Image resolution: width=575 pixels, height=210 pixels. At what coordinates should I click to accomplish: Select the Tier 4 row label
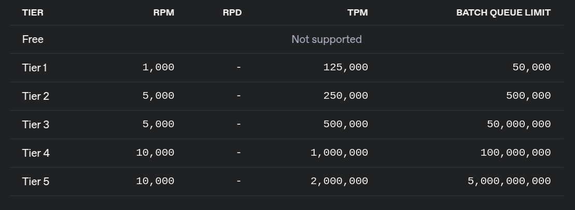36,153
